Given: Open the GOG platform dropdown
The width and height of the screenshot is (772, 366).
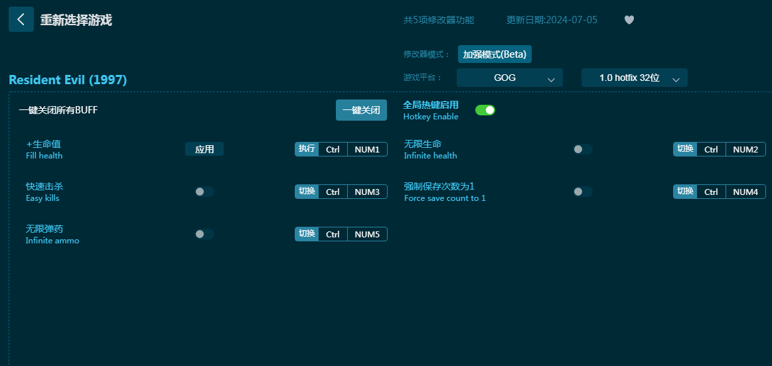Looking at the screenshot, I should [x=510, y=78].
